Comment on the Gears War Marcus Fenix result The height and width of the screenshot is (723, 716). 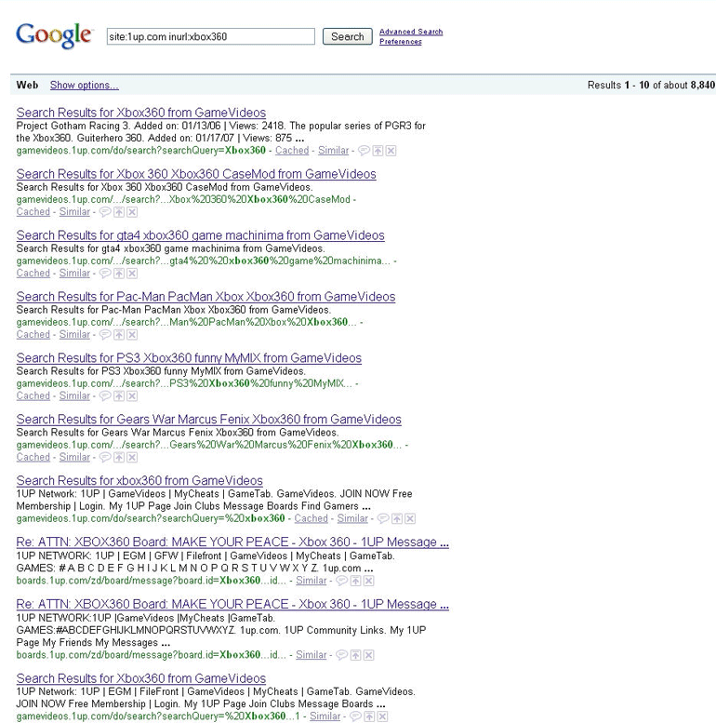(x=105, y=457)
